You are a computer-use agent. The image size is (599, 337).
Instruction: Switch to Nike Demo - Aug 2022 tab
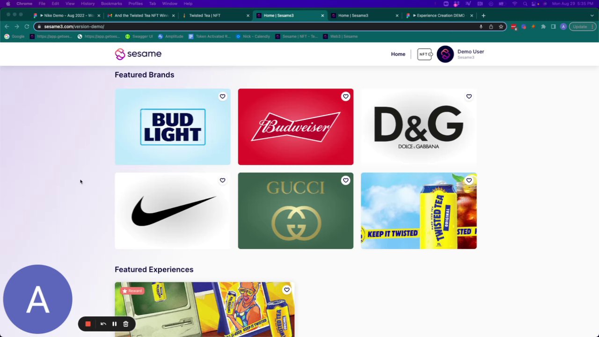coord(66,15)
